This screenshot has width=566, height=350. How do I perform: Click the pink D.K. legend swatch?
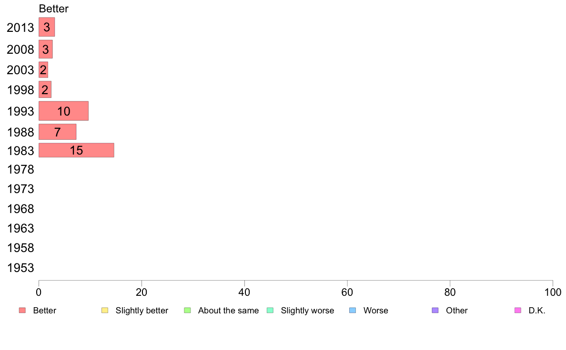click(518, 311)
